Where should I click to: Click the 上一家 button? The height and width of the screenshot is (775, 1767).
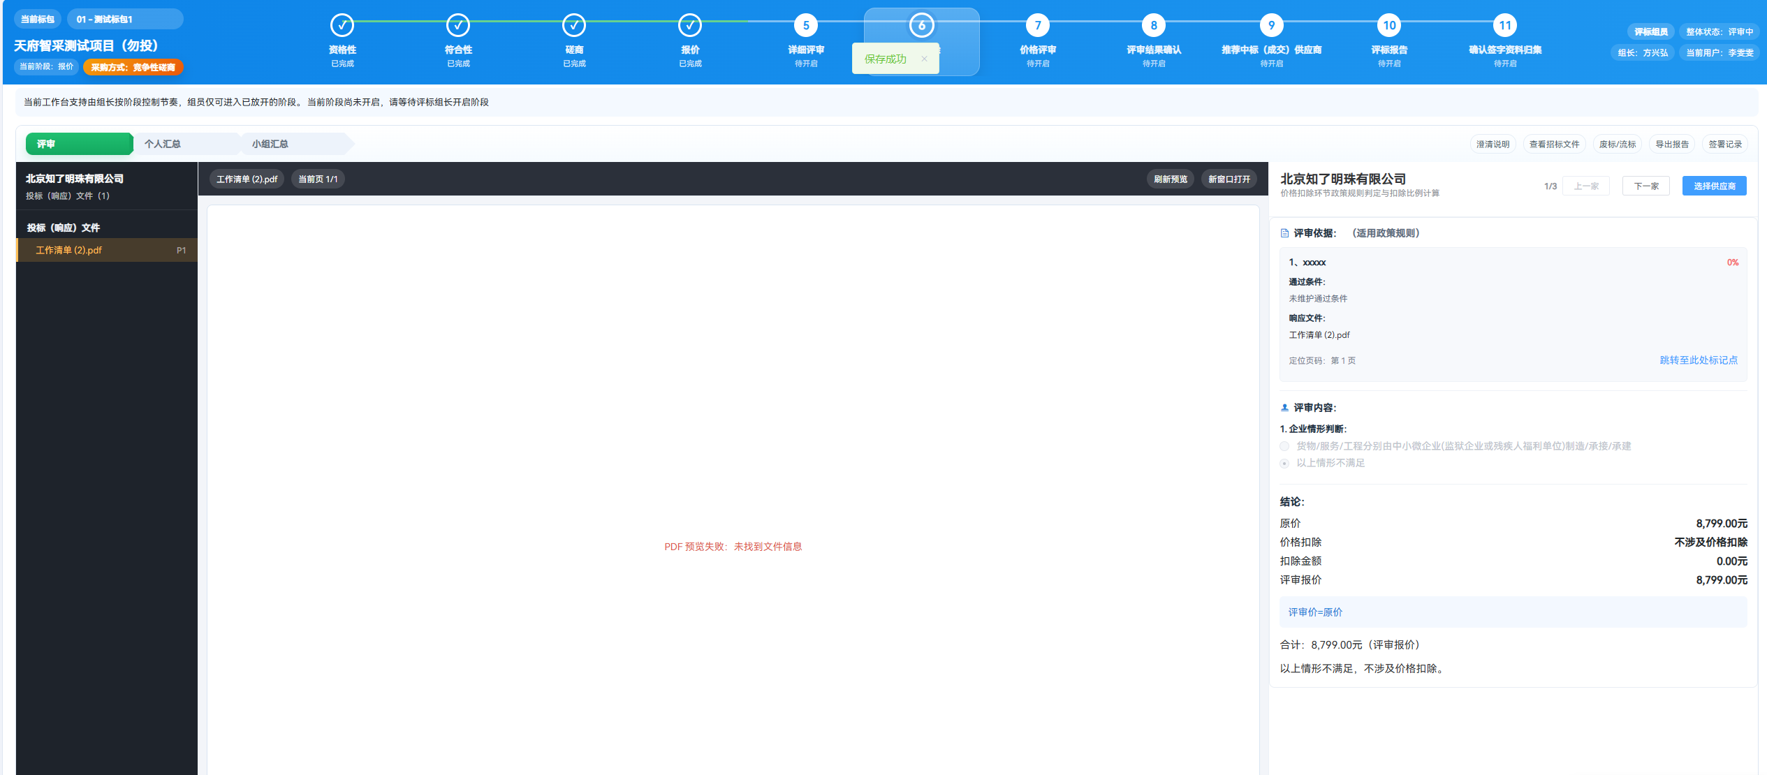click(x=1586, y=186)
